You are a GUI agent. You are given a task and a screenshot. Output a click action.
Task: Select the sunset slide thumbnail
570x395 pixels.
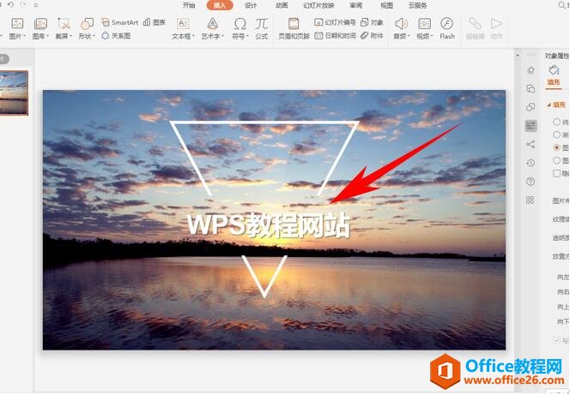pyautogui.click(x=14, y=93)
